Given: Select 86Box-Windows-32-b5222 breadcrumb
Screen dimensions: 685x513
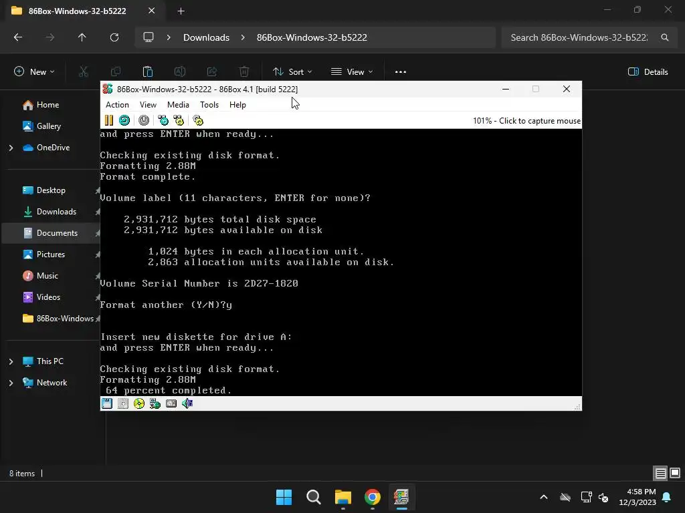Looking at the screenshot, I should pos(312,37).
